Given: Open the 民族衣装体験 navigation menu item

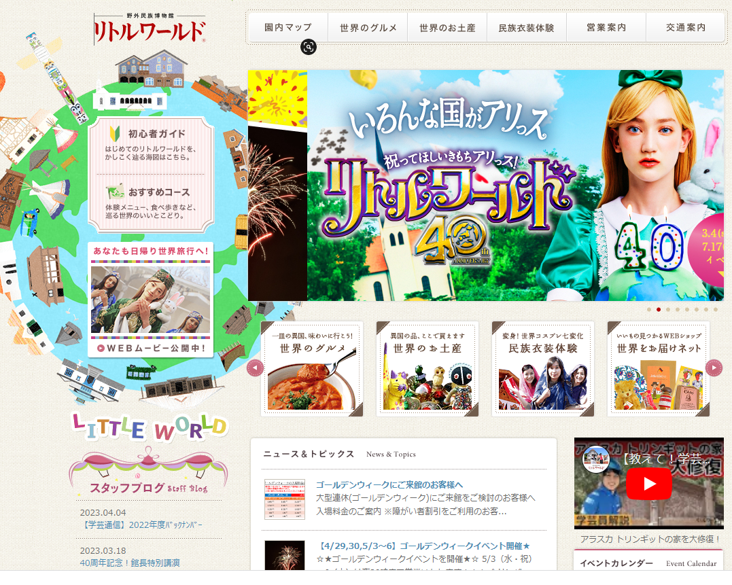Looking at the screenshot, I should tap(527, 28).
